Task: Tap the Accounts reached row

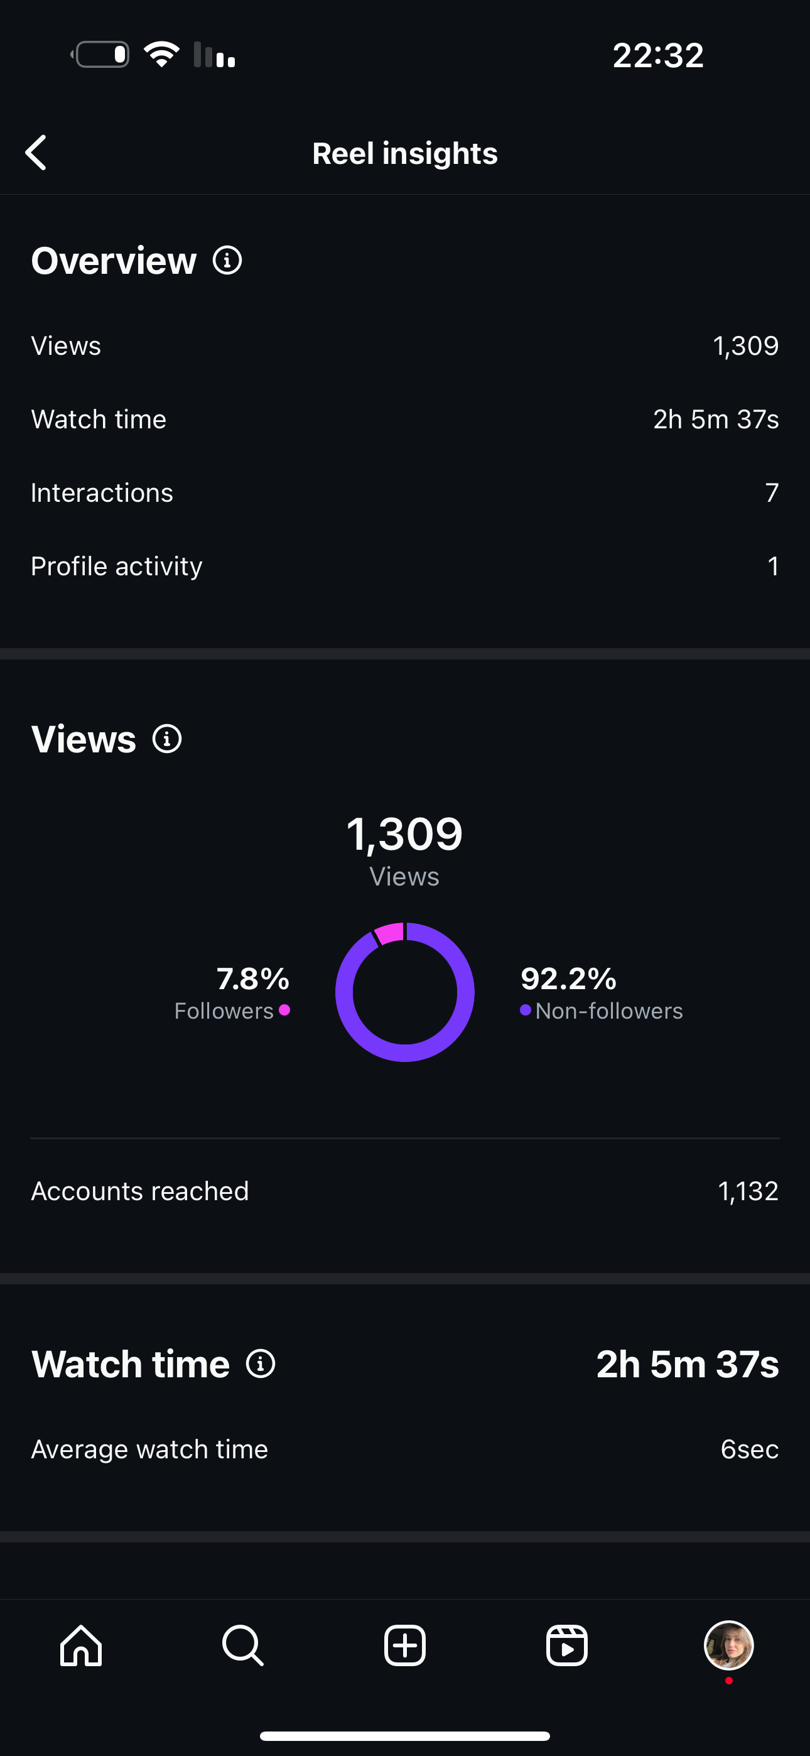Action: click(405, 1191)
